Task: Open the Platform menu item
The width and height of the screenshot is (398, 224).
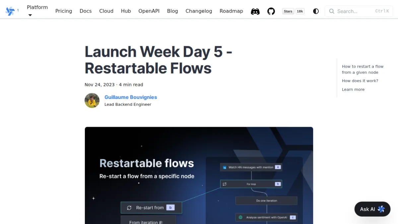Action: pos(37,7)
